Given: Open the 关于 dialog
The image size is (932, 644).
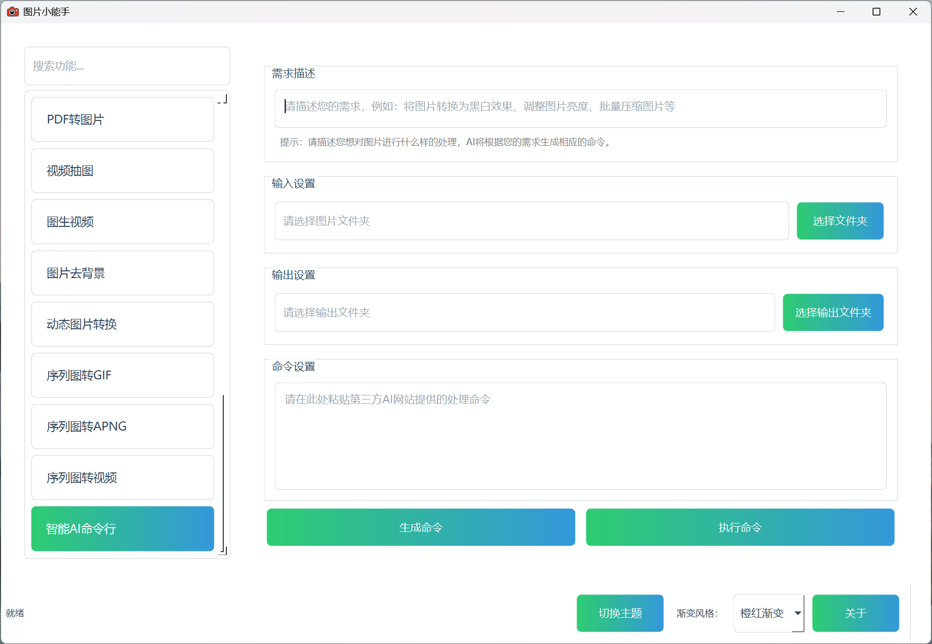Looking at the screenshot, I should coord(856,613).
